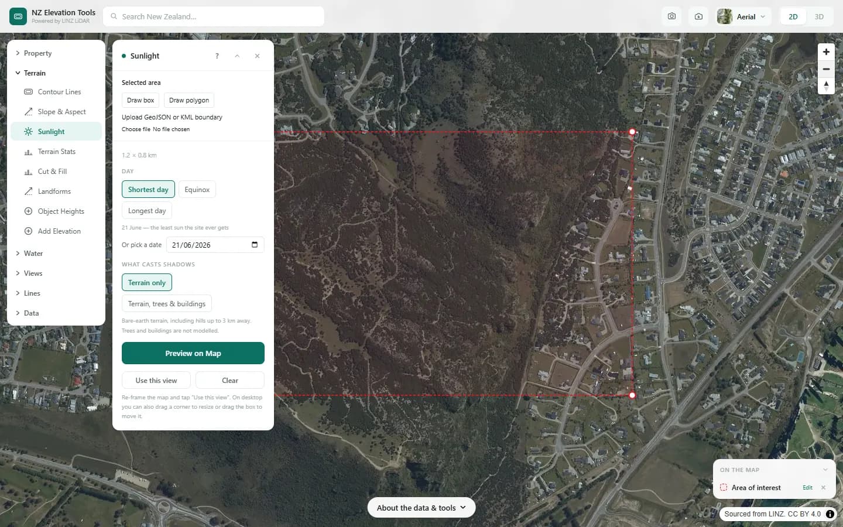Click the Sunlight panel help question mark
This screenshot has width=843, height=527.
217,56
